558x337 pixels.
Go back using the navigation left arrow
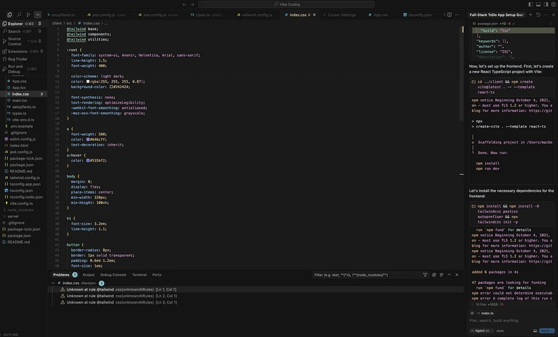tap(184, 4)
